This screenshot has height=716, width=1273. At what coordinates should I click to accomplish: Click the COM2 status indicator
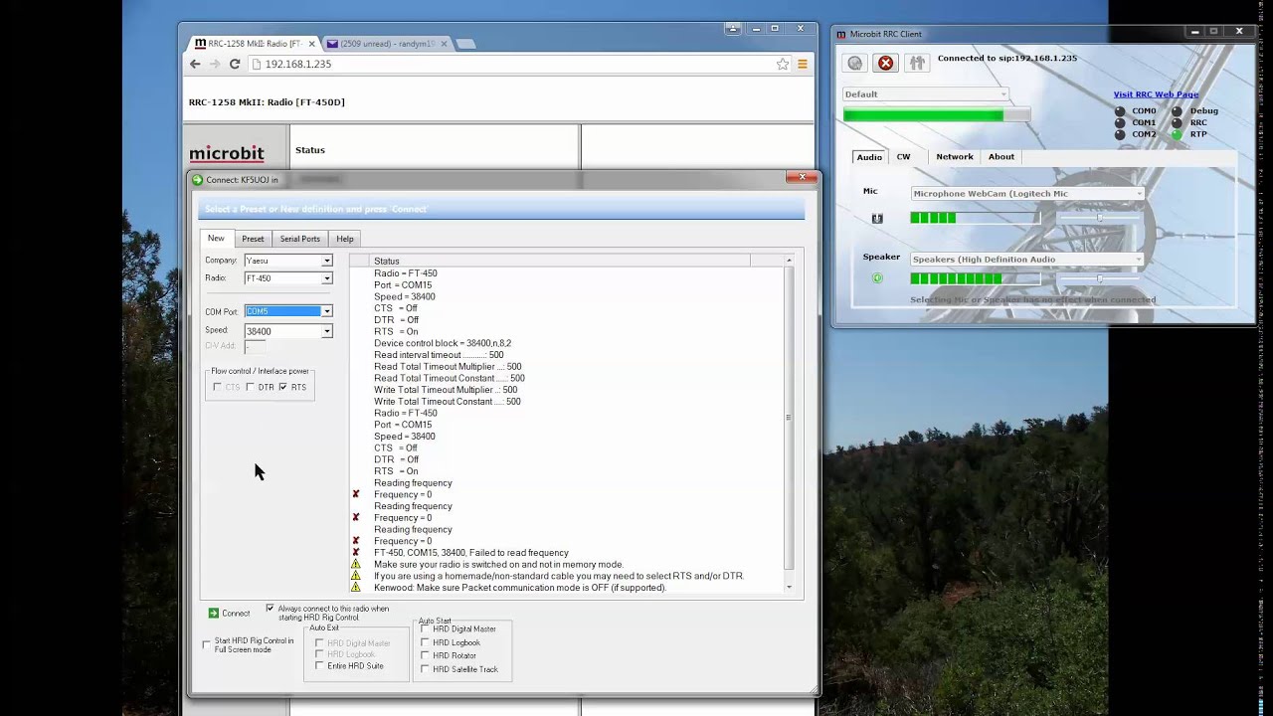tap(1120, 134)
